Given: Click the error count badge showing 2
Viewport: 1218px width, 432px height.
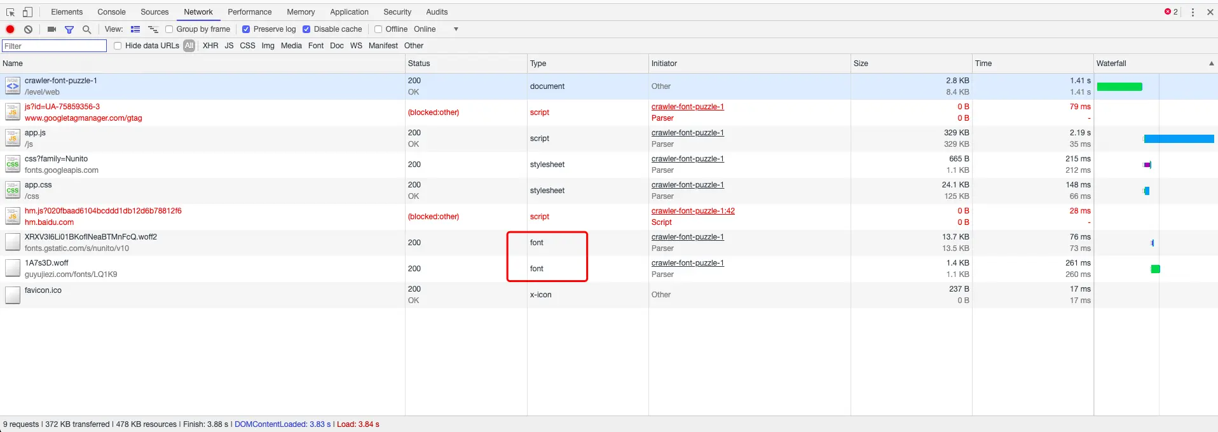Looking at the screenshot, I should (1171, 12).
